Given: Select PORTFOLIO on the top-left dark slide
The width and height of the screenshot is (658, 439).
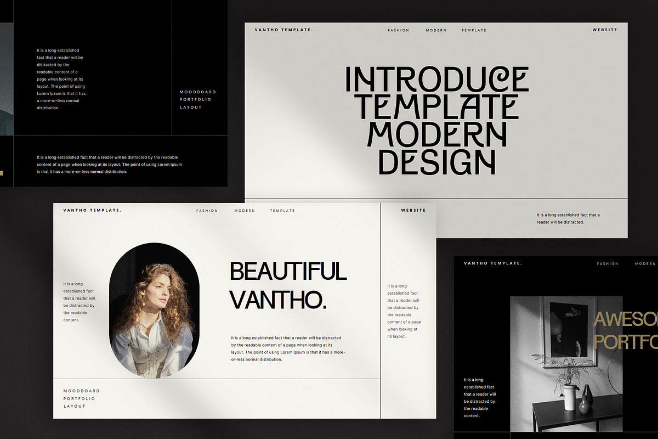Looking at the screenshot, I should tap(196, 99).
